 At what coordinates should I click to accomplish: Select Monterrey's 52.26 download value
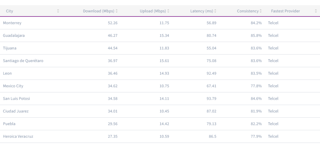112,23
